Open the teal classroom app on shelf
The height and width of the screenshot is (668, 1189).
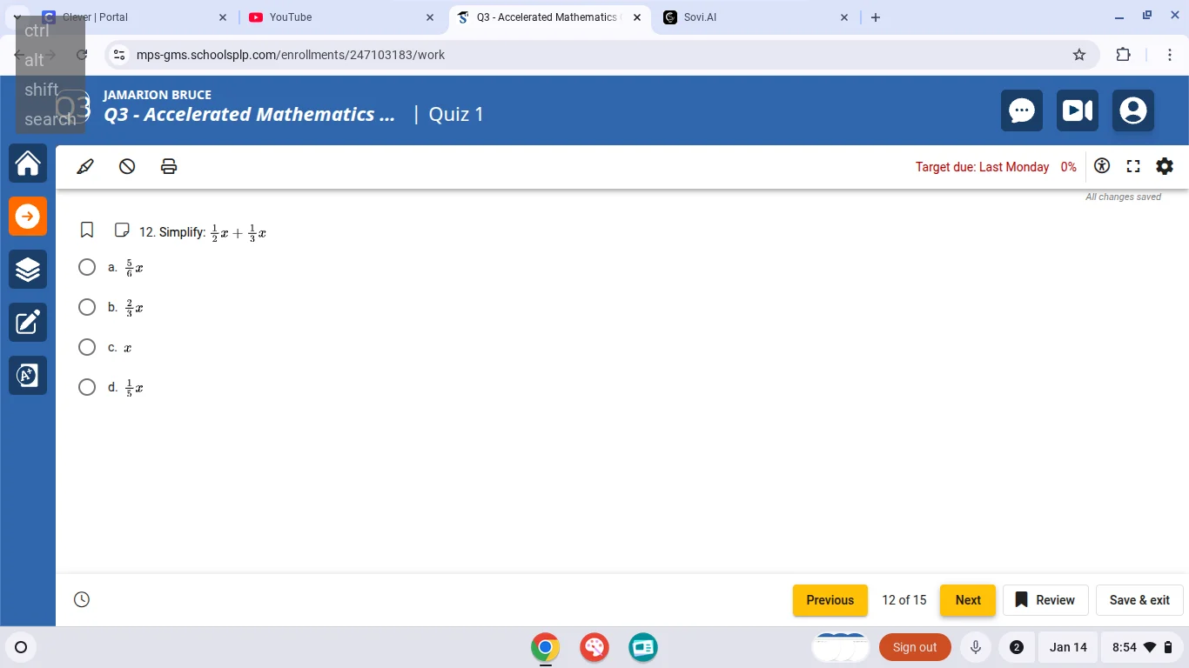[643, 647]
